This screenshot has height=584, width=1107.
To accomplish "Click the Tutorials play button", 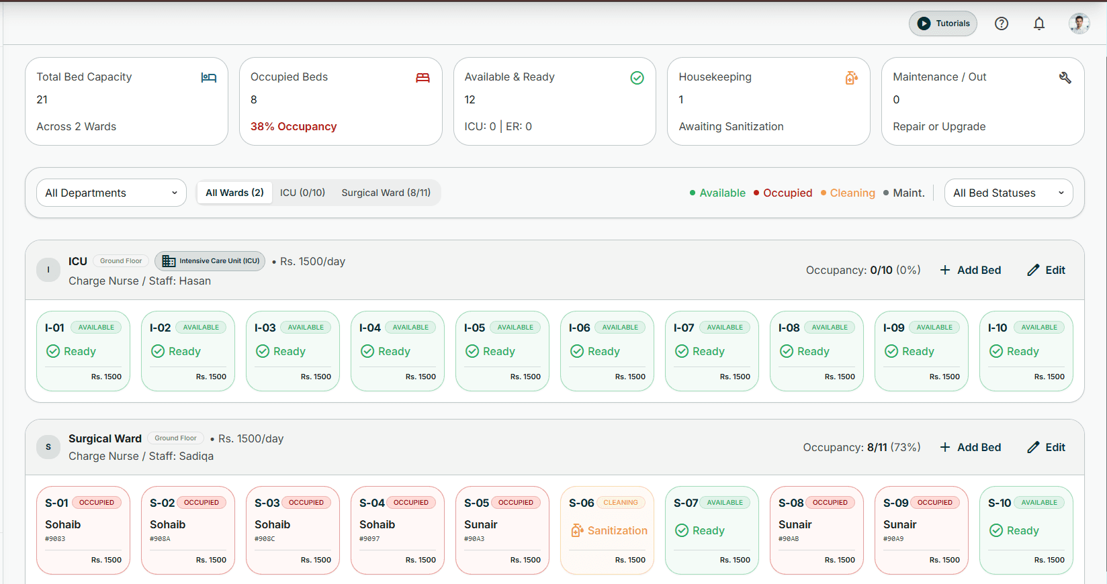I will pos(943,23).
